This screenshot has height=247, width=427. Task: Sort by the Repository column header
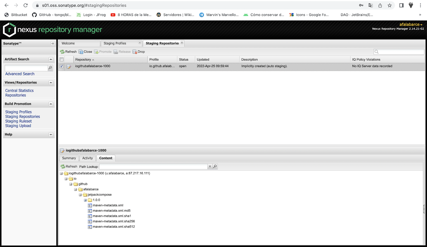point(110,59)
